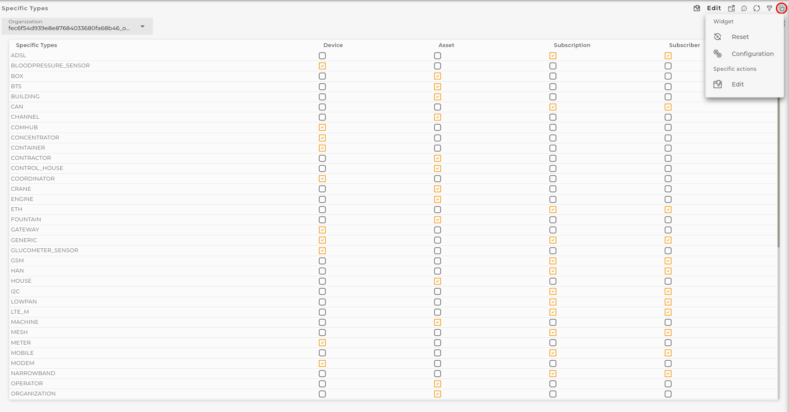
Task: Click the Device column header
Action: pos(333,45)
